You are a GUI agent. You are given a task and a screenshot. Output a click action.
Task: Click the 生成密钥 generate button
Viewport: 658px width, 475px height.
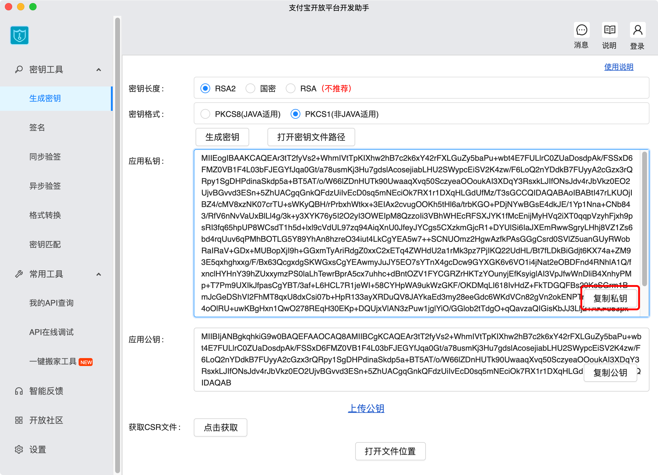coord(222,137)
